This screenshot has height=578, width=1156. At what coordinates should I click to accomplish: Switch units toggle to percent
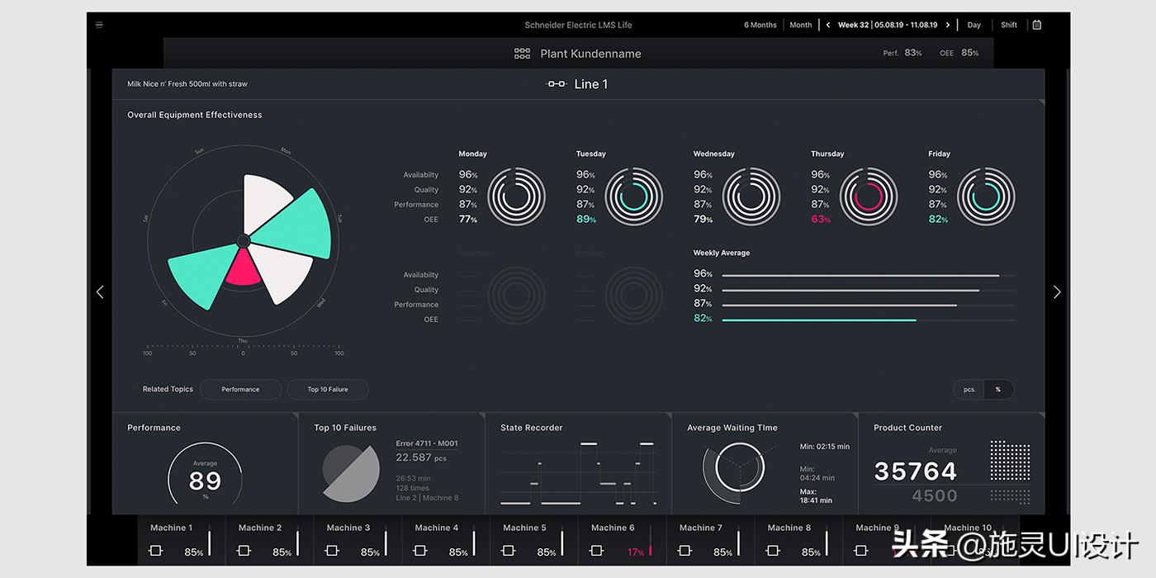point(998,390)
